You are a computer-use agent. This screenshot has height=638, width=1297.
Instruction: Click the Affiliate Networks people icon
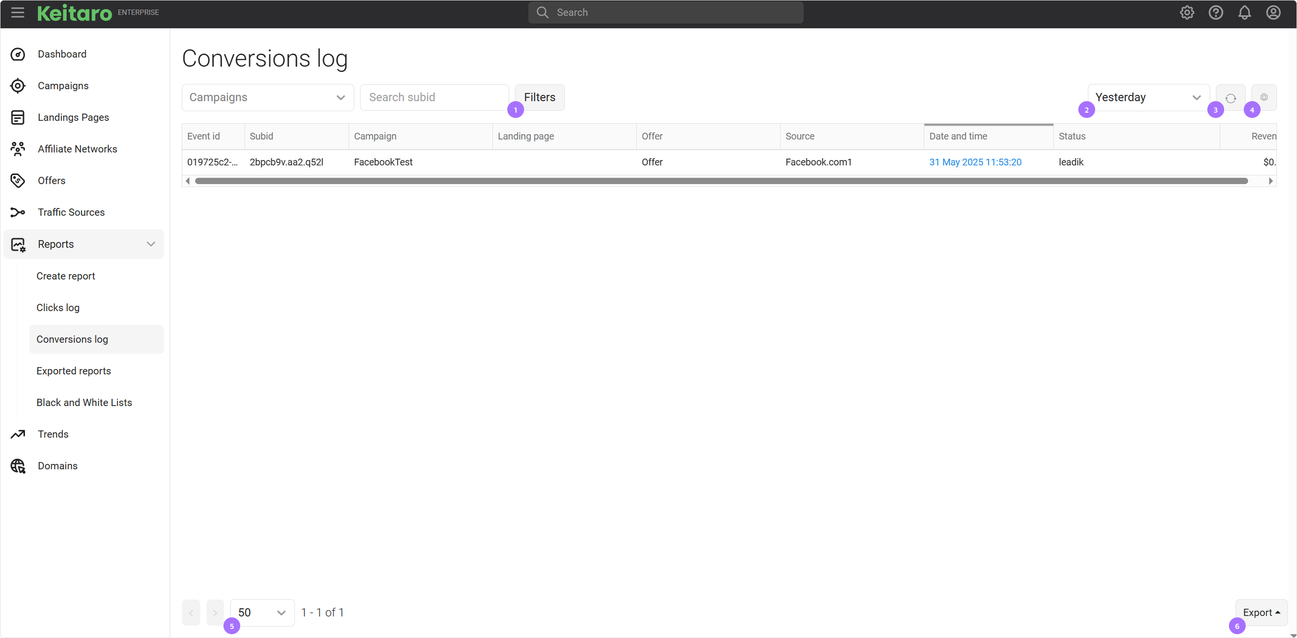[18, 149]
